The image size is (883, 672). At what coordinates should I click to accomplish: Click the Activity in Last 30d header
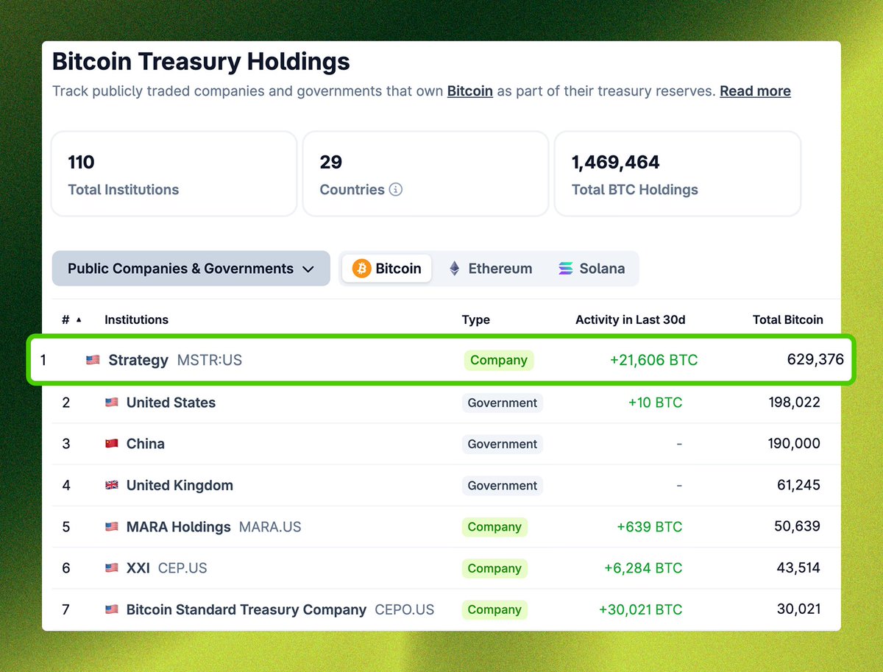click(631, 320)
